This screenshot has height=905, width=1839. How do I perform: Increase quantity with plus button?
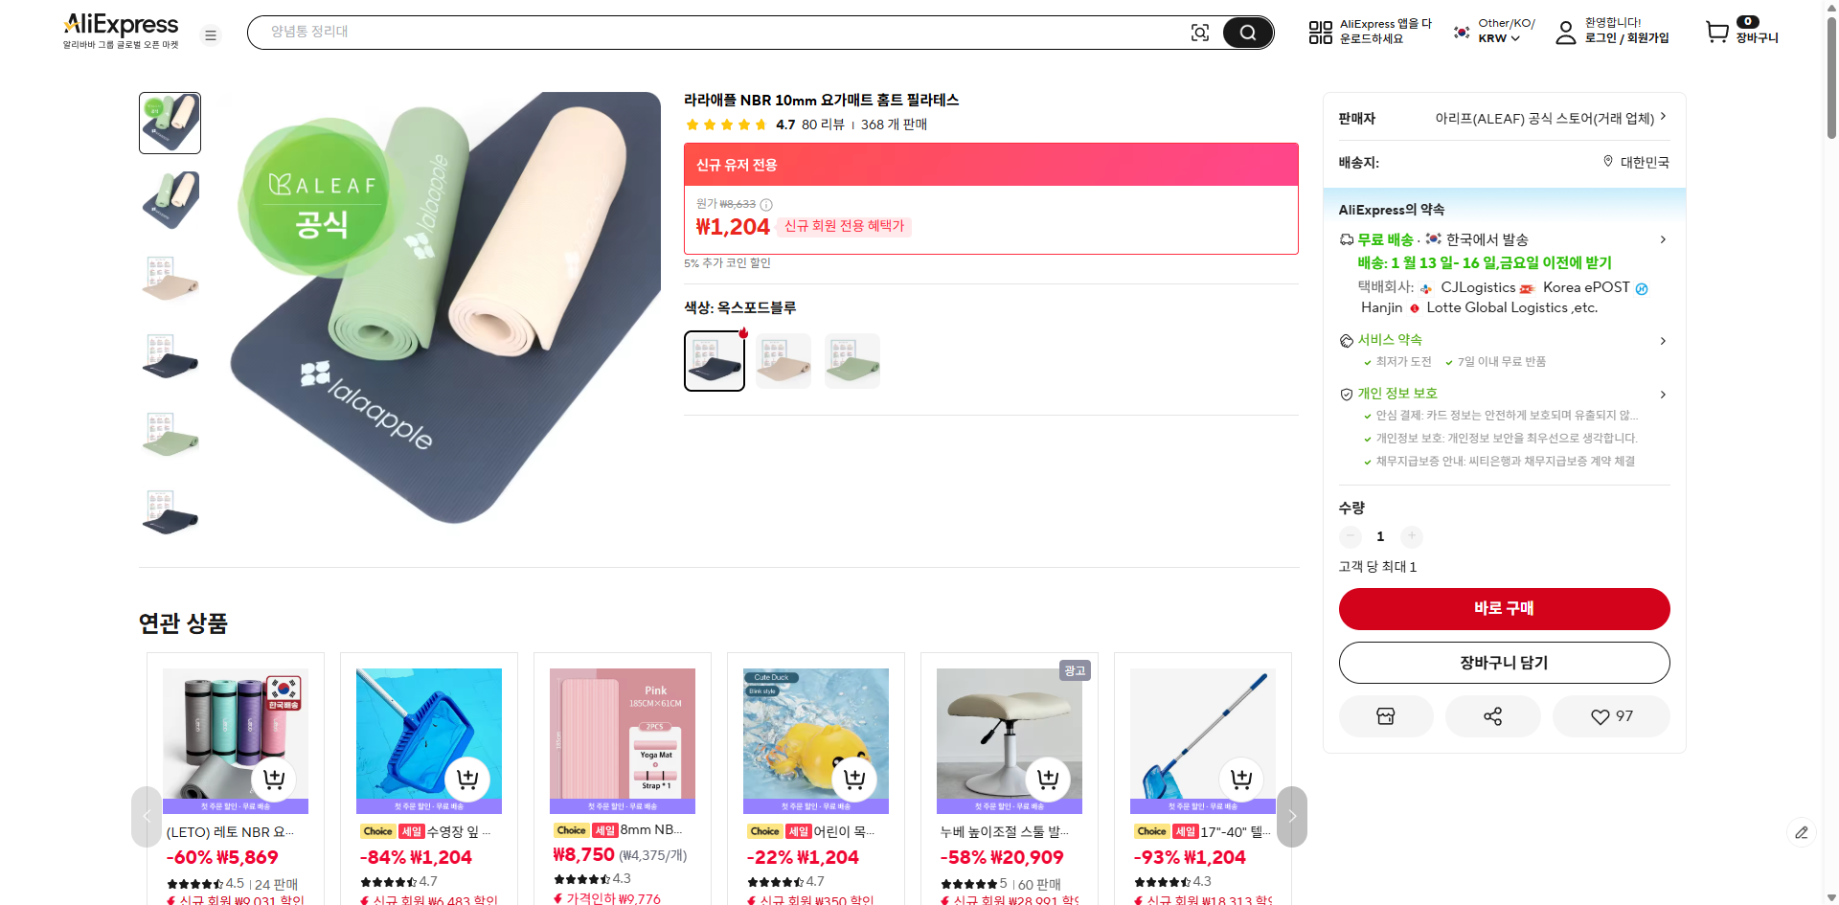1411,536
